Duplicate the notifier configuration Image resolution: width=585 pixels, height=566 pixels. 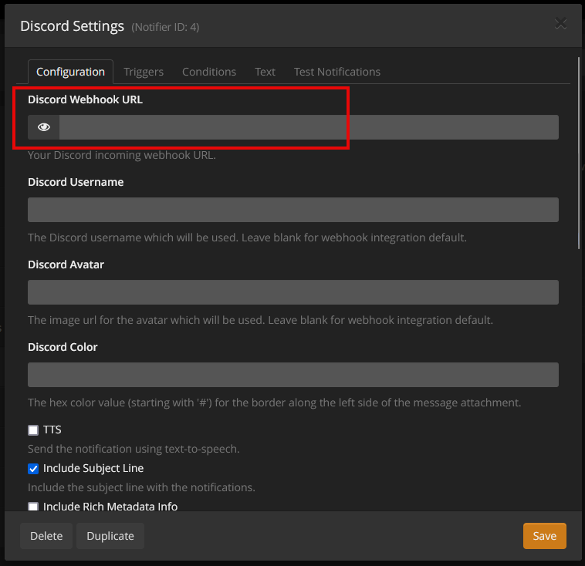(x=110, y=536)
